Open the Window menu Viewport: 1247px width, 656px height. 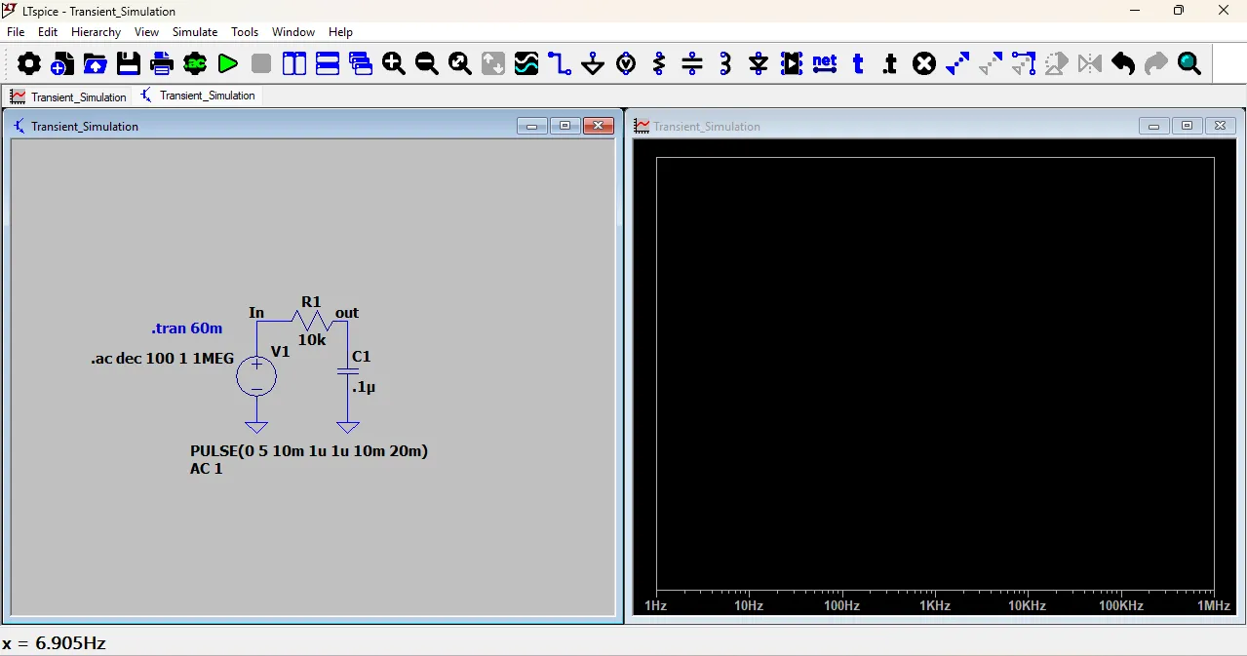pyautogui.click(x=293, y=32)
